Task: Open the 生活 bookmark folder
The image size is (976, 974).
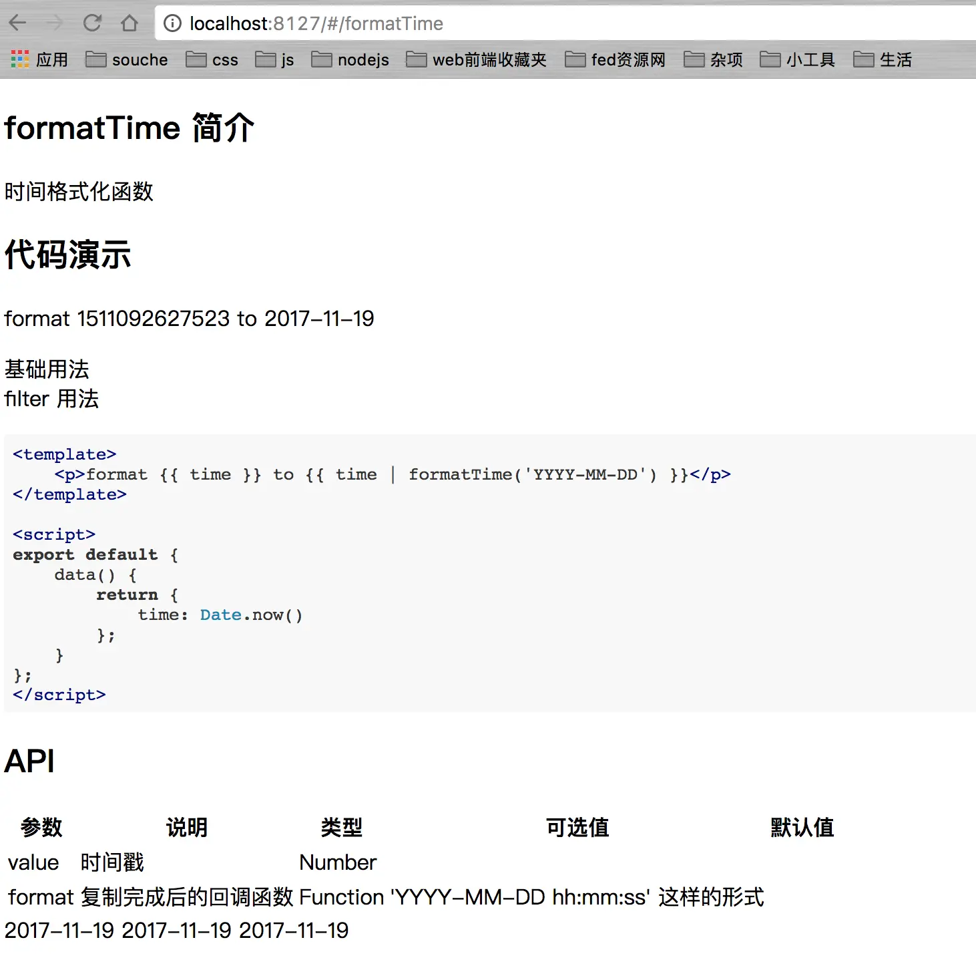Action: click(883, 59)
